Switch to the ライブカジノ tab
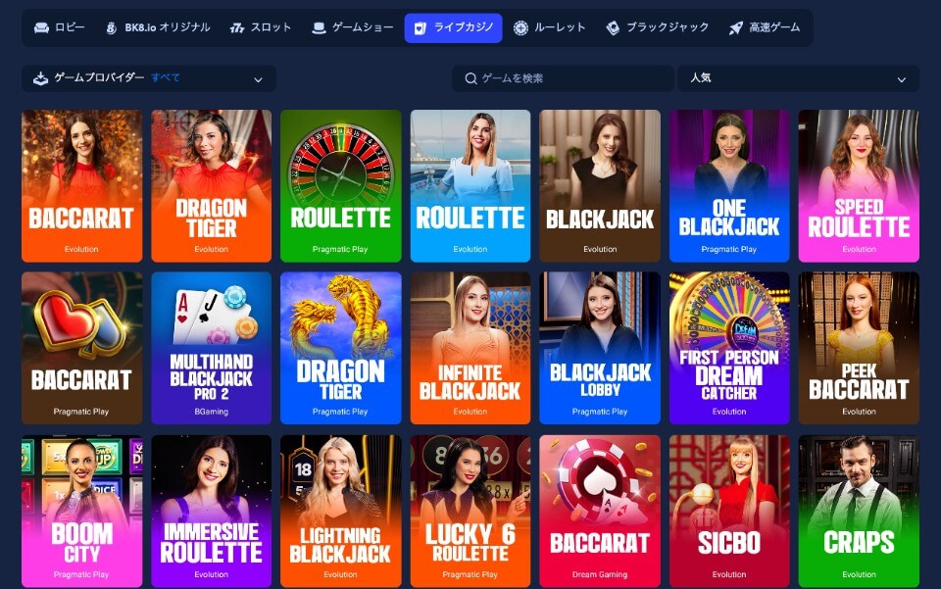 pos(453,27)
